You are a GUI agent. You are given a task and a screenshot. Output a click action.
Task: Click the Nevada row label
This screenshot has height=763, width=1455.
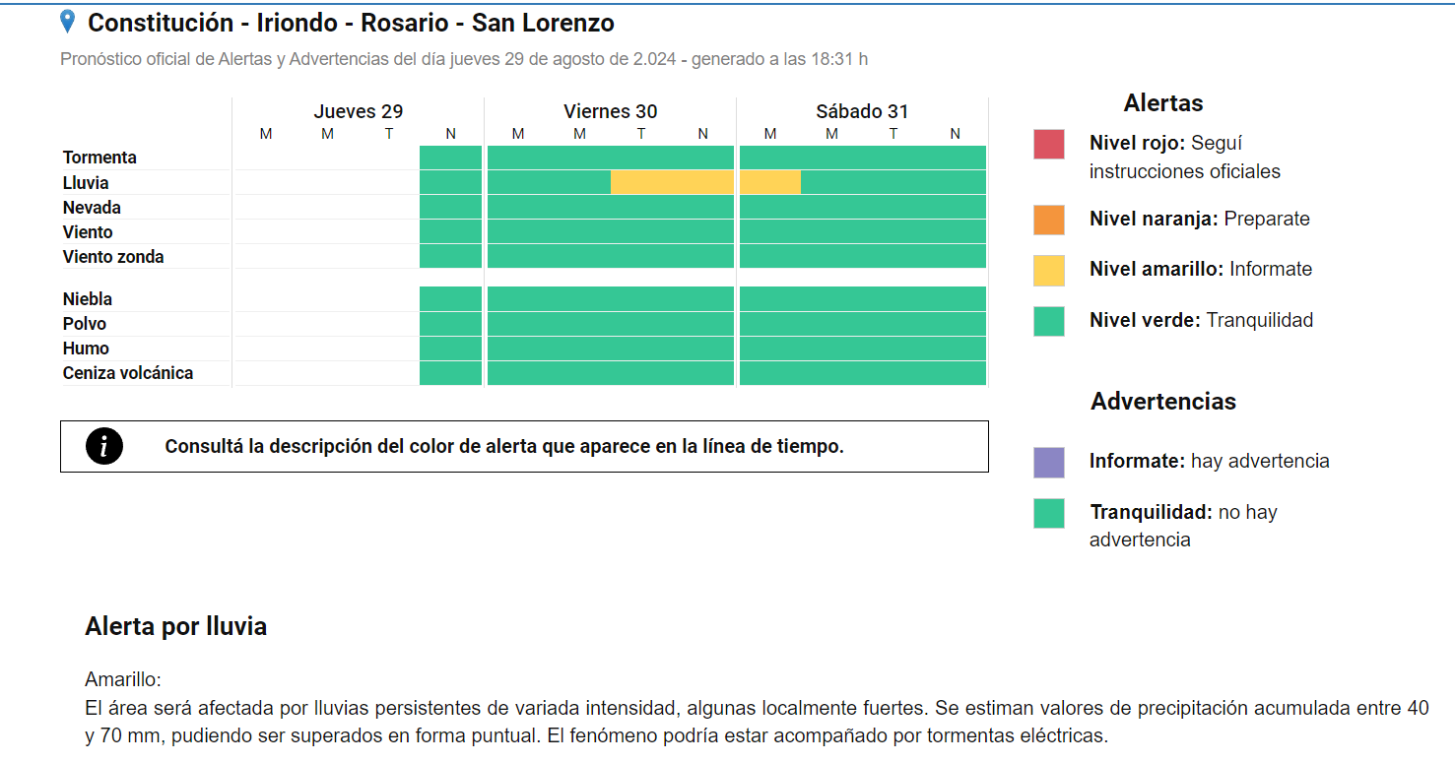pyautogui.click(x=92, y=208)
